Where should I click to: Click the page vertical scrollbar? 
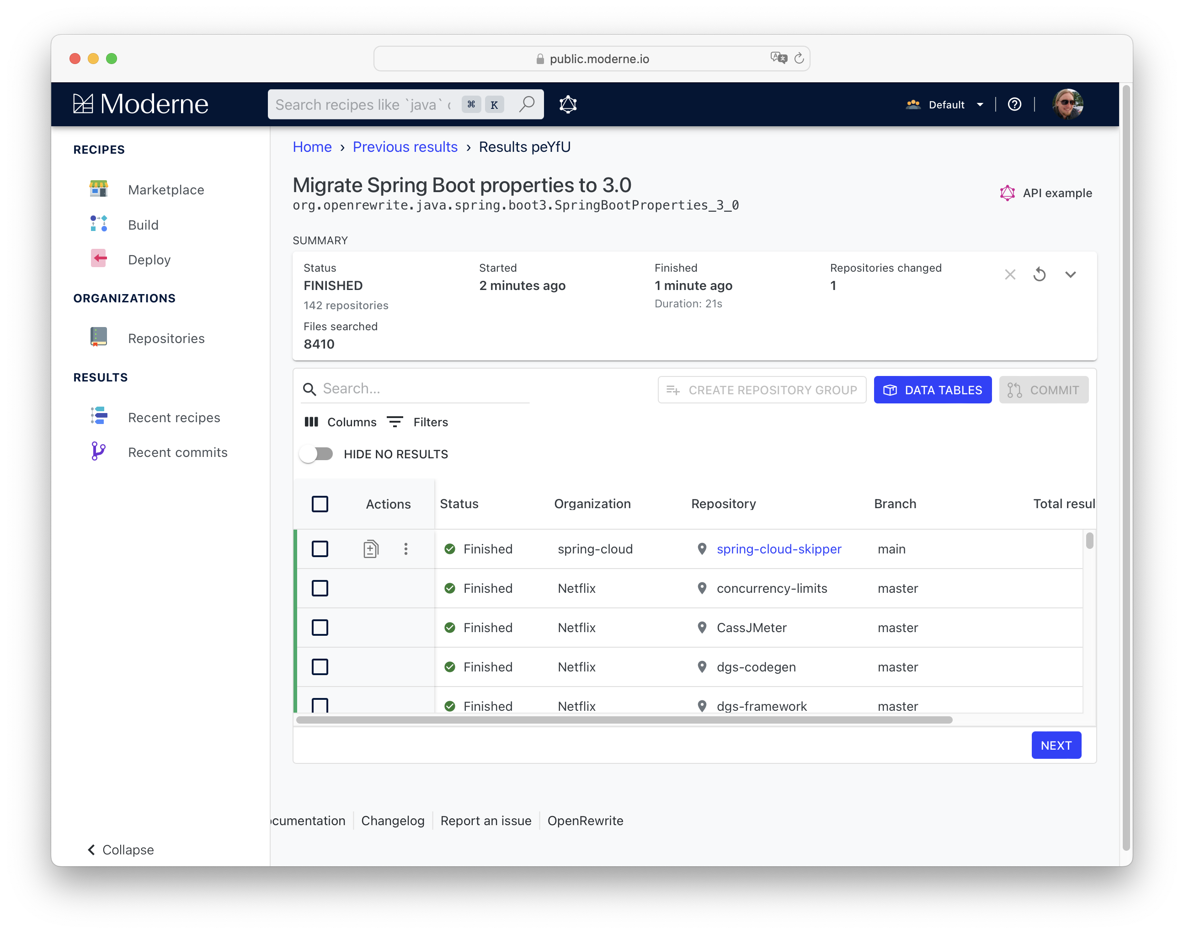coord(1125,467)
